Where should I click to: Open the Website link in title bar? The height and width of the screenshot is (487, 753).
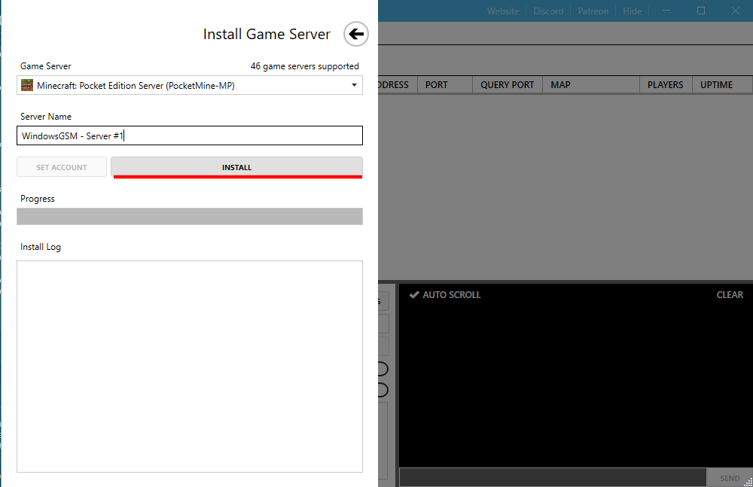pyautogui.click(x=503, y=11)
